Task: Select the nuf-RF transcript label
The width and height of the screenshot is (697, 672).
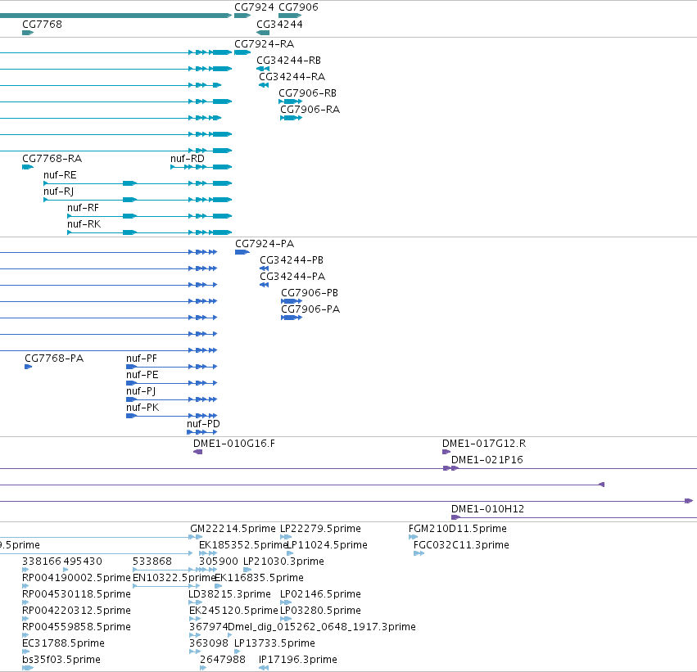Action: pyautogui.click(x=83, y=208)
